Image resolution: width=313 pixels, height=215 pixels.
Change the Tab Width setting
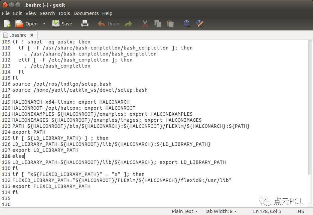220,211
